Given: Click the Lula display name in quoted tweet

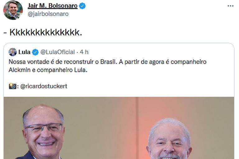Looking at the screenshot, I should pos(24,52).
